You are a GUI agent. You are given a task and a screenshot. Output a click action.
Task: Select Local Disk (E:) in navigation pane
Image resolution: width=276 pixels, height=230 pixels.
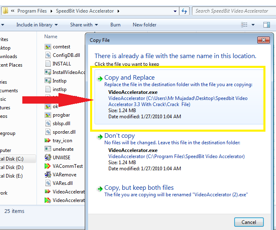click(x=11, y=176)
